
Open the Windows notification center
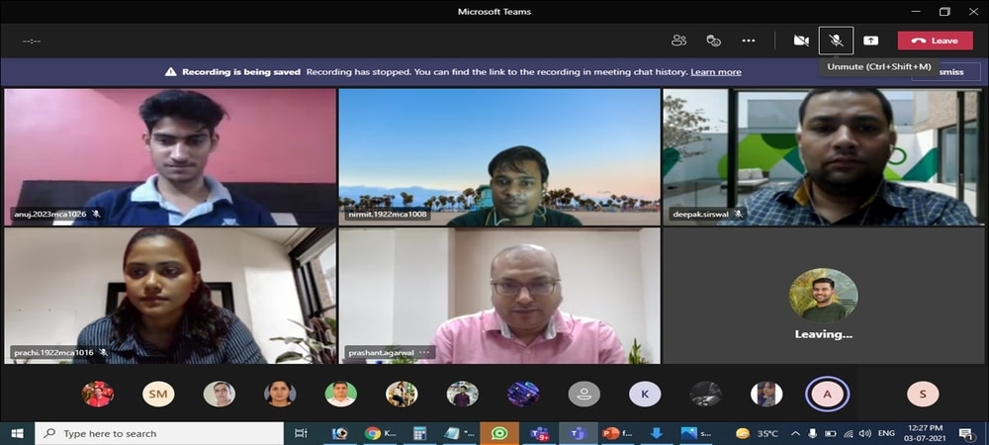pyautogui.click(x=965, y=433)
